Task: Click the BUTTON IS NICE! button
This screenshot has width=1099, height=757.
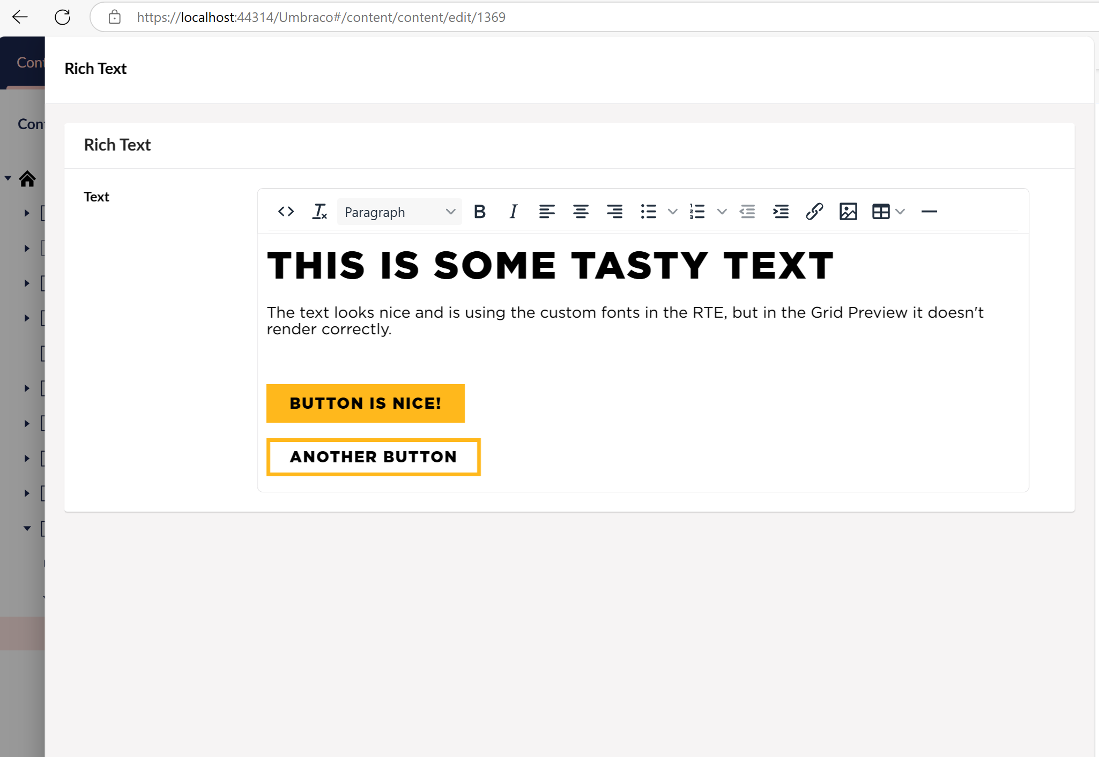Action: 365,403
